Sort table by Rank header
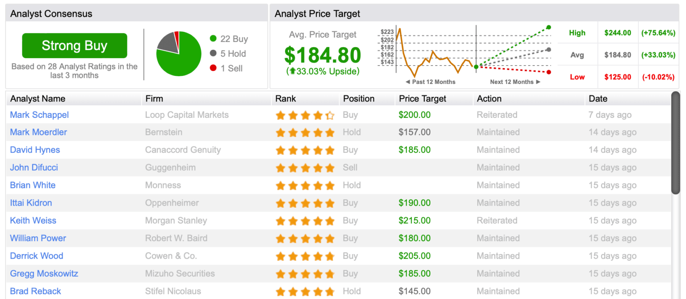Image resolution: width=686 pixels, height=299 pixels. tap(286, 99)
